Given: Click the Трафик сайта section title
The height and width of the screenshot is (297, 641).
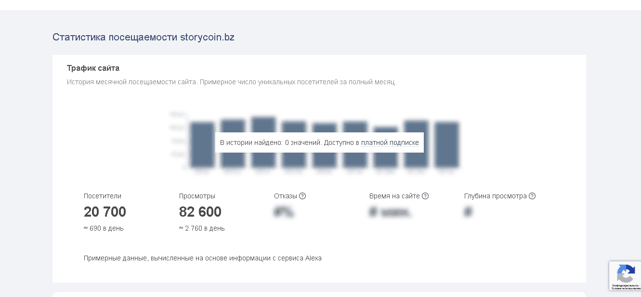Looking at the screenshot, I should click(93, 68).
